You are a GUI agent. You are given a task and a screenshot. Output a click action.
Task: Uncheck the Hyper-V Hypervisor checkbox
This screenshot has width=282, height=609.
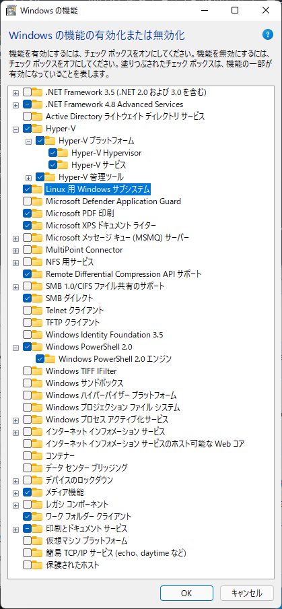pyautogui.click(x=52, y=153)
